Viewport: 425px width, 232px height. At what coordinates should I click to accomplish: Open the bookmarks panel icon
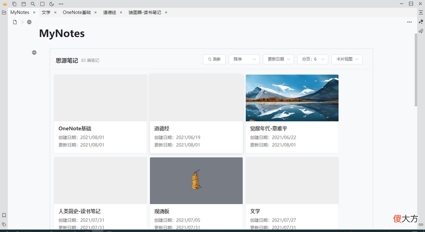point(4,215)
